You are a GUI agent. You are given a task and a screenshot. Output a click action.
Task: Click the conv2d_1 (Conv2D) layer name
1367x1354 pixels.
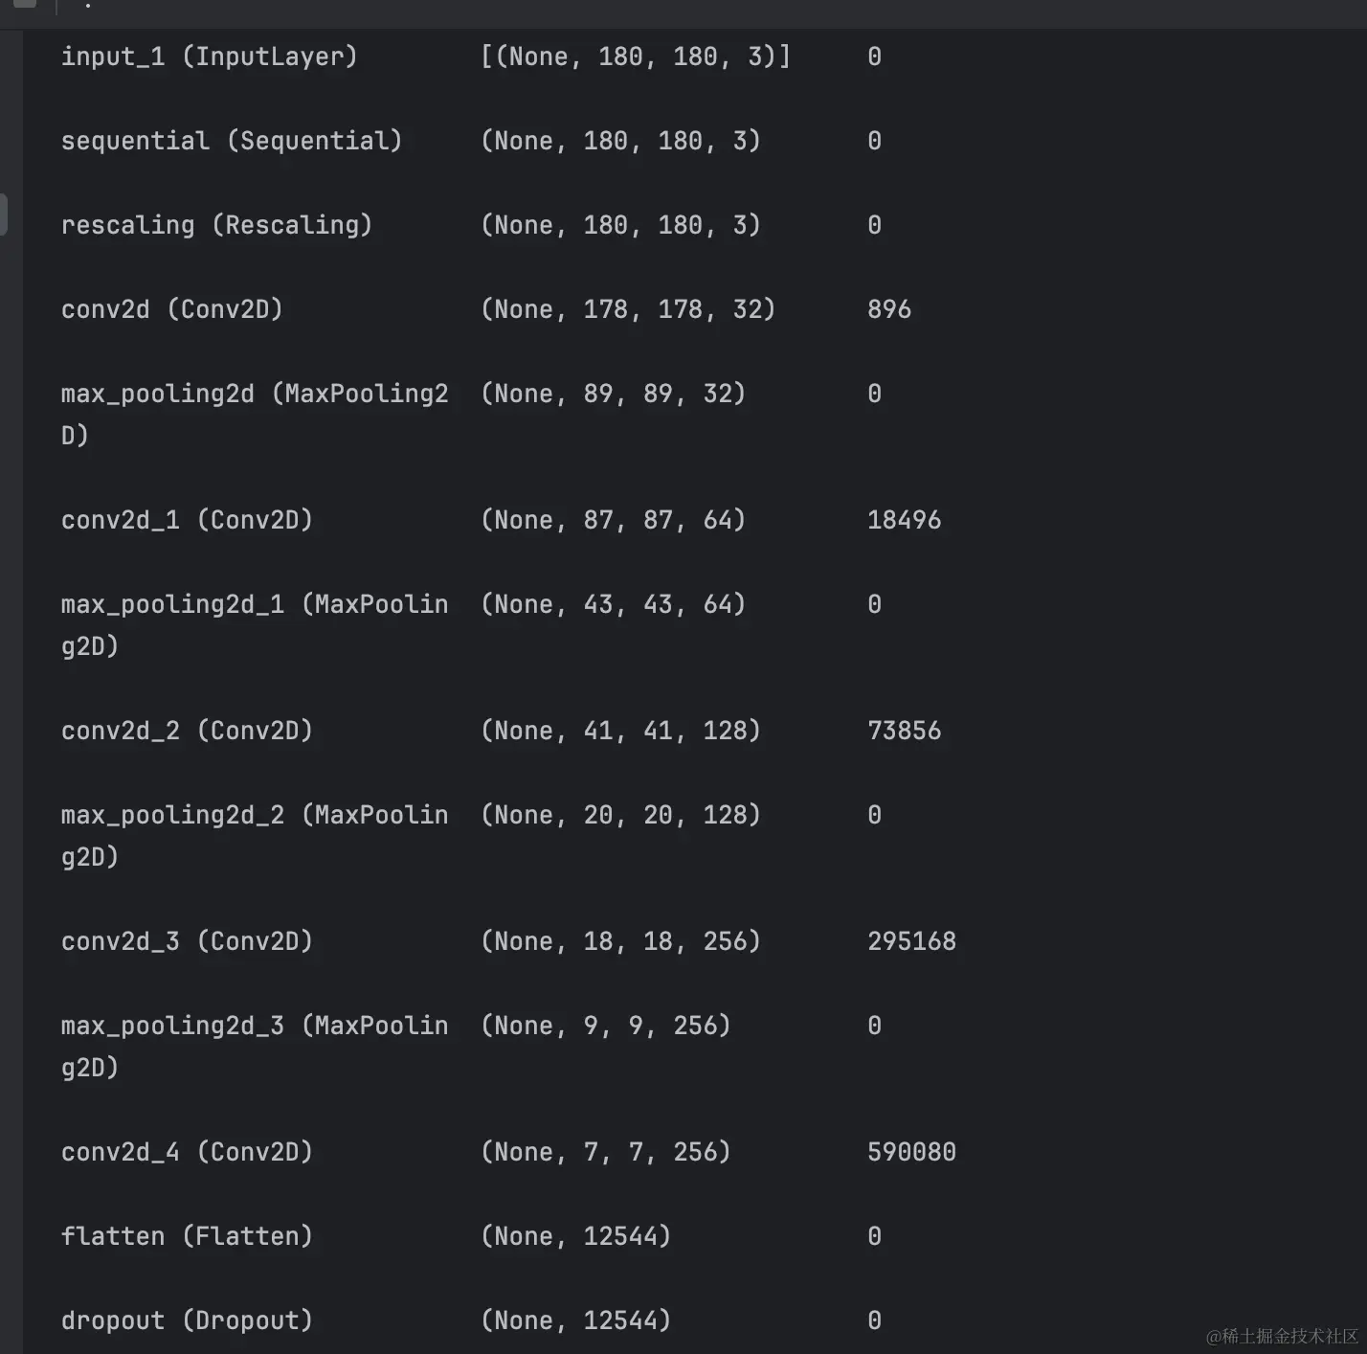tap(187, 520)
